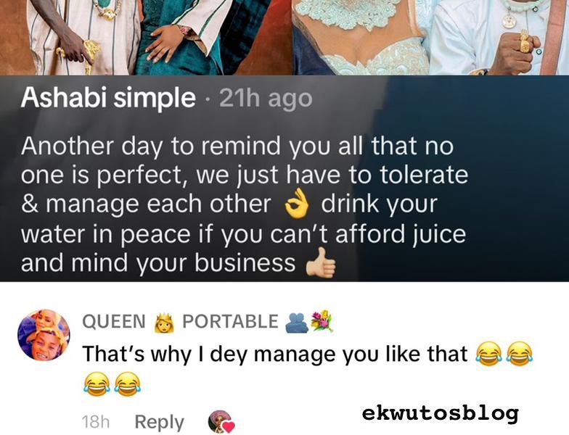The width and height of the screenshot is (569, 435).
Task: Open Ashabi simple's profile name
Action: point(107,99)
